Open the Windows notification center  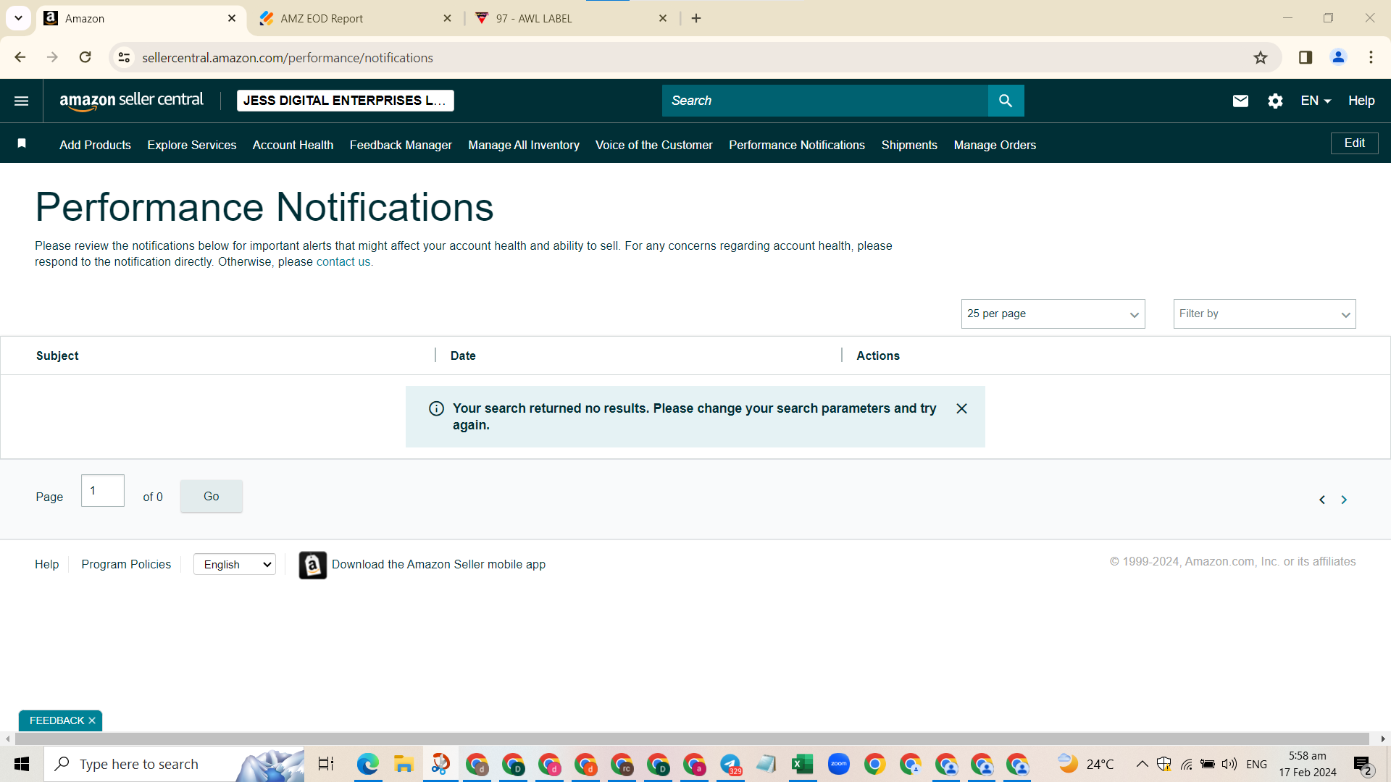coord(1363,765)
